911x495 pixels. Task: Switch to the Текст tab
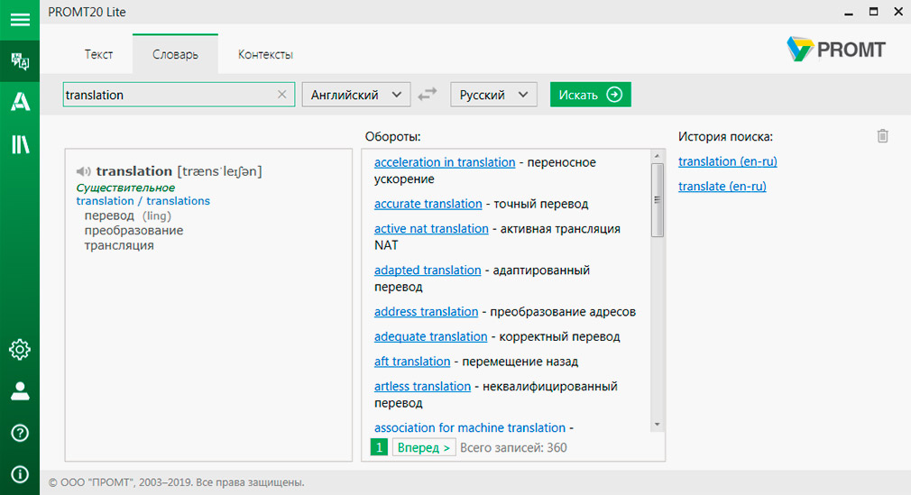(98, 54)
